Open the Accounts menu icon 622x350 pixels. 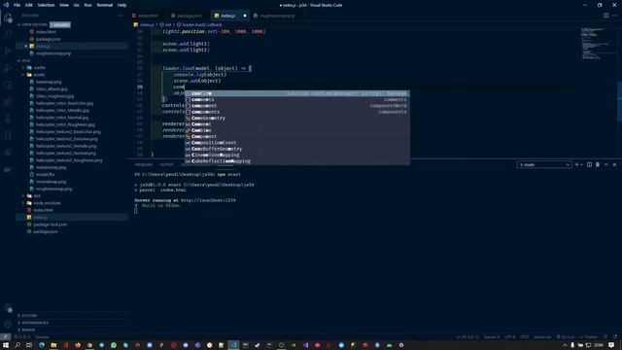tap(8, 308)
